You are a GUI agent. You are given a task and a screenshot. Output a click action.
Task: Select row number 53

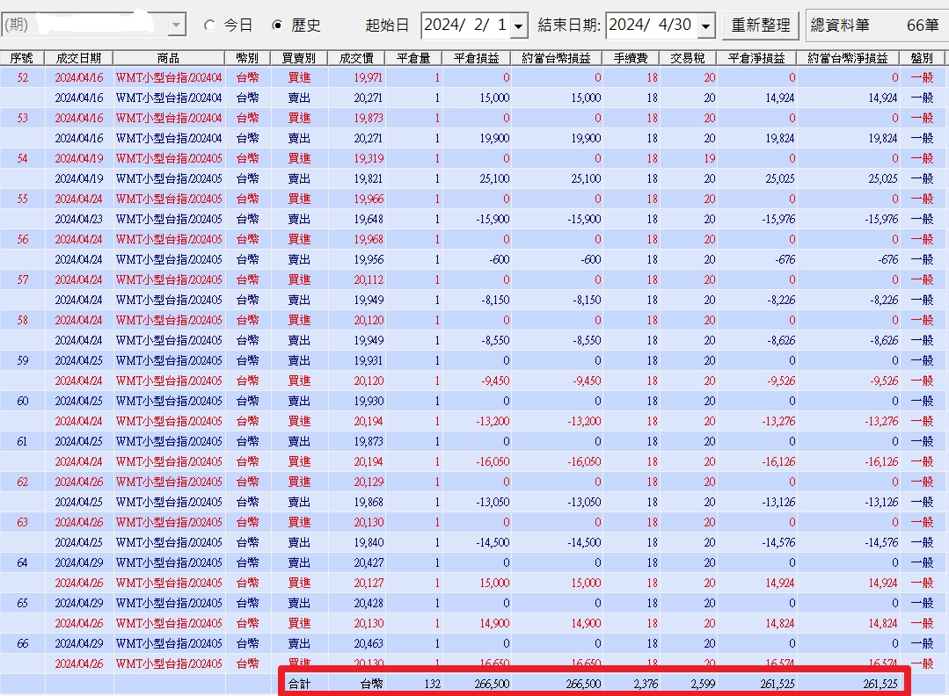click(x=22, y=118)
